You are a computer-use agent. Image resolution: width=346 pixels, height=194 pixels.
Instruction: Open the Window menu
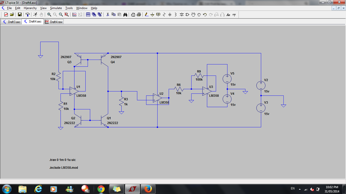tap(82, 8)
